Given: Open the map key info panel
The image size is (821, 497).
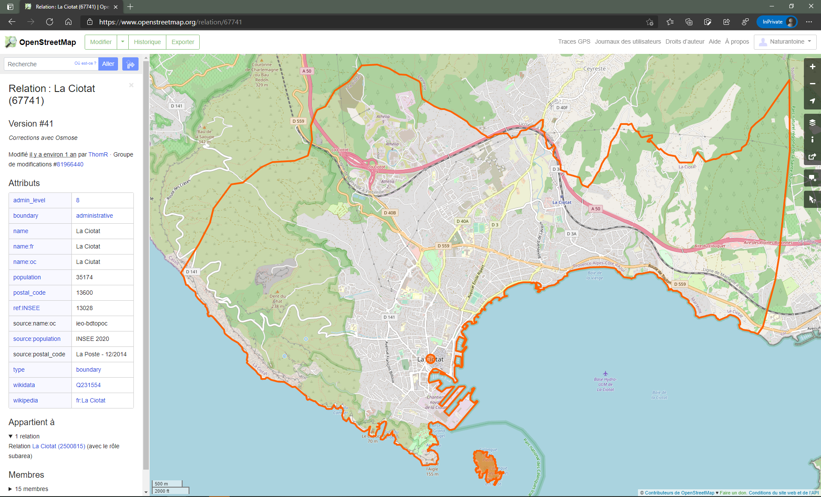Looking at the screenshot, I should pos(812,139).
